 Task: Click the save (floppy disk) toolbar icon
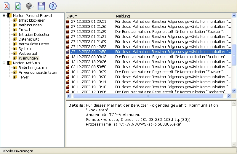(41, 6)
